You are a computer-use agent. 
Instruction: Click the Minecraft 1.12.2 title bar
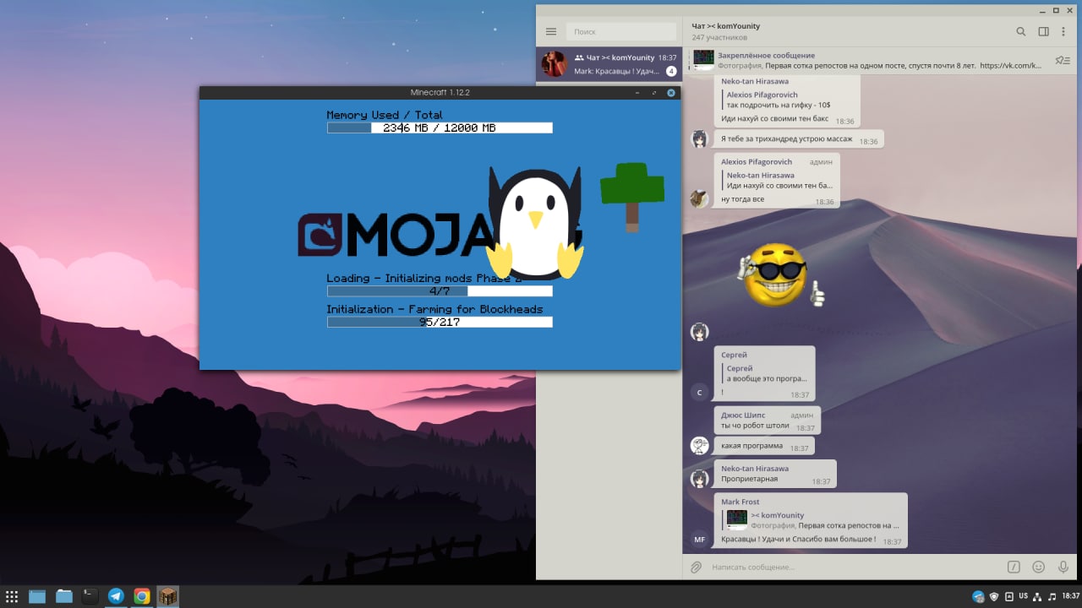(440, 92)
